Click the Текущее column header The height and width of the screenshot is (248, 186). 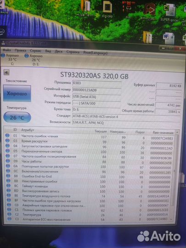(x=101, y=131)
